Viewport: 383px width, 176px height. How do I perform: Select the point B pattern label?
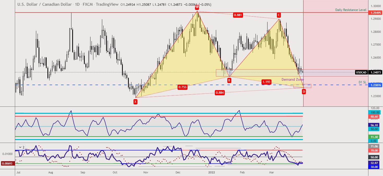[229, 80]
